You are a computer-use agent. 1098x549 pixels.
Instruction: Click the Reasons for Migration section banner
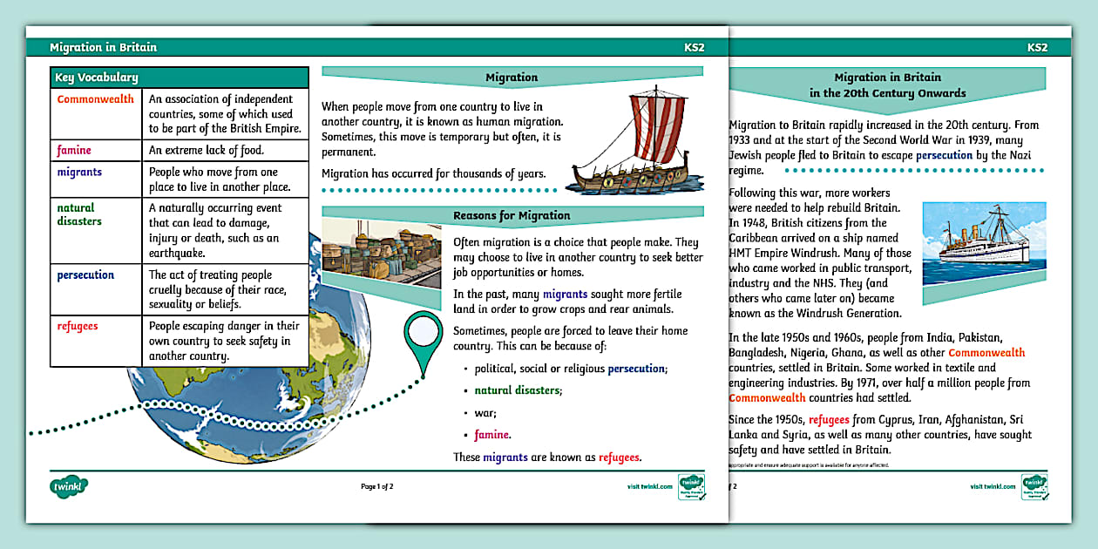tap(512, 215)
